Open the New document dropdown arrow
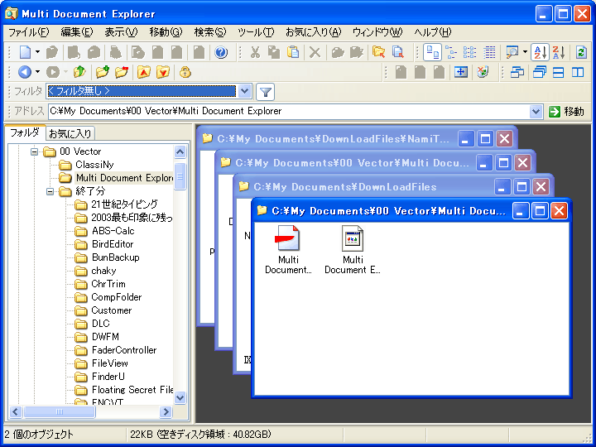The image size is (596, 447). [x=37, y=52]
